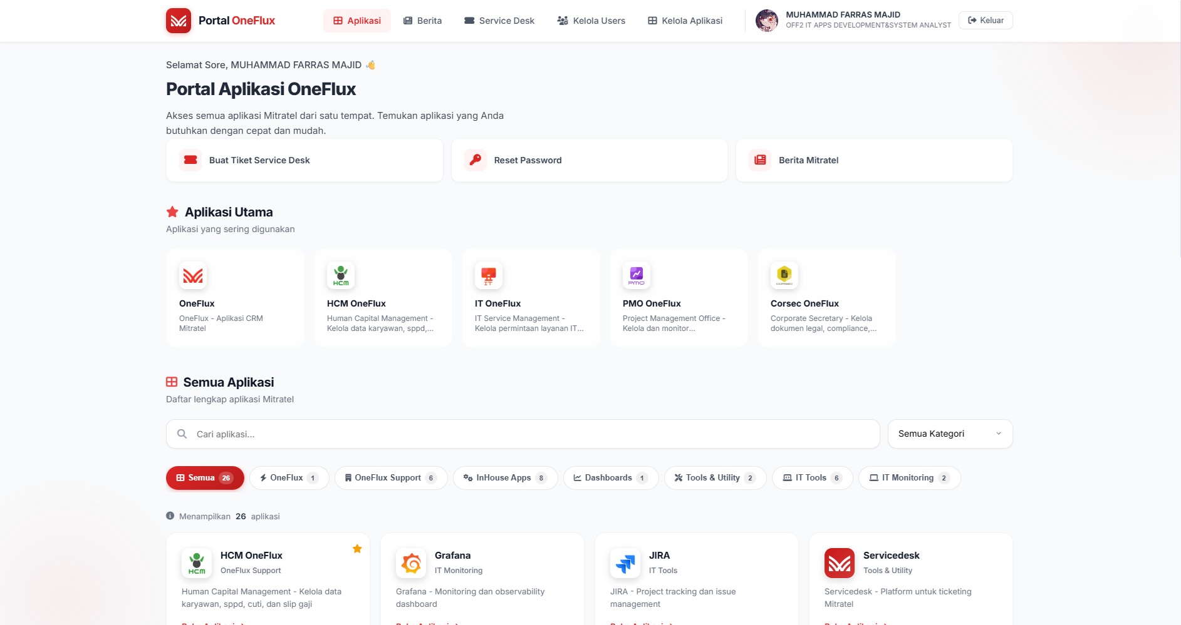Image resolution: width=1181 pixels, height=625 pixels.
Task: Open the Berita nav tab
Action: (423, 21)
